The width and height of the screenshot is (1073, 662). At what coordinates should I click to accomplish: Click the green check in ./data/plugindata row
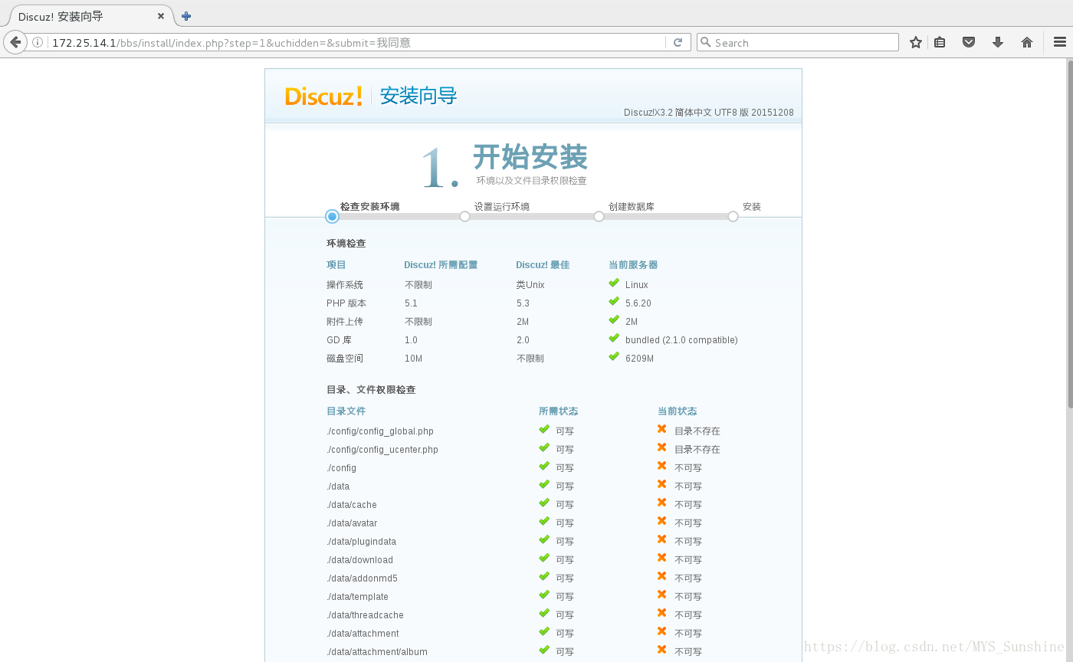point(544,539)
